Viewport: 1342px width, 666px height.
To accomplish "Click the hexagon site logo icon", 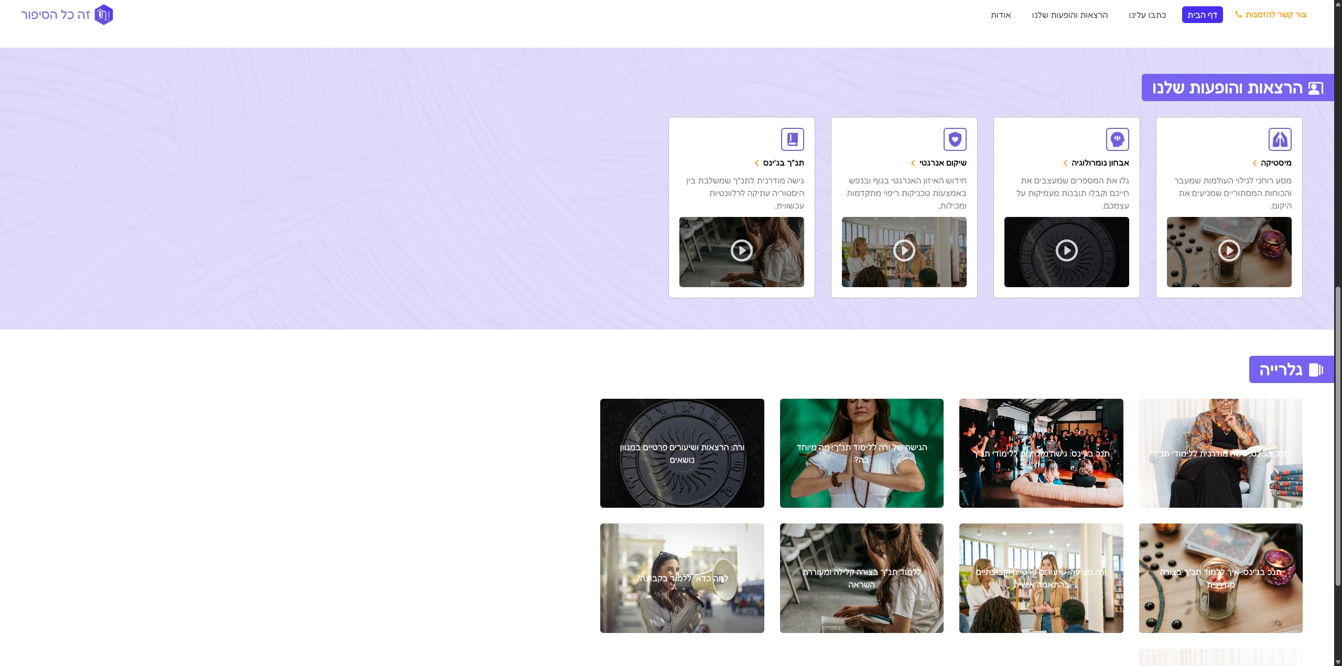I will pos(104,15).
